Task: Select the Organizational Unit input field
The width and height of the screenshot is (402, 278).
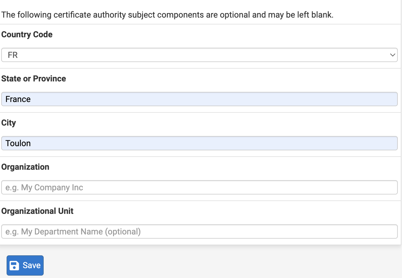Action: (200, 231)
